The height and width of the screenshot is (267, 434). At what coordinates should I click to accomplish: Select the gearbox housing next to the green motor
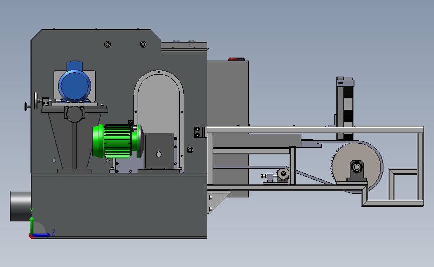tap(159, 151)
